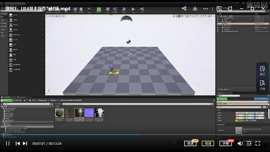The height and width of the screenshot is (152, 270).
Task: Mute the video with the speaker icon
Action: tap(240, 143)
